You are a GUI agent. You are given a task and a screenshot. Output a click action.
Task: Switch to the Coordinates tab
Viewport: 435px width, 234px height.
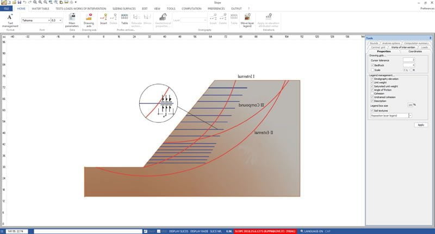[x=415, y=51]
